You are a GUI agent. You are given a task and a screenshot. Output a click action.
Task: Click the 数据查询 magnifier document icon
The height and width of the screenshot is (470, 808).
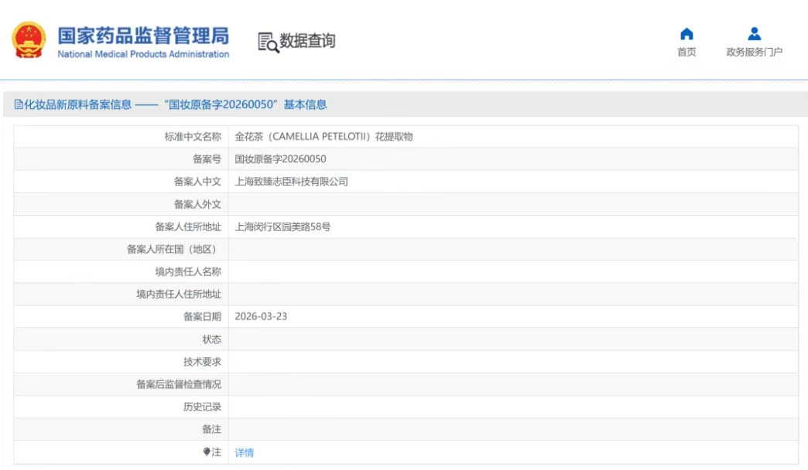coord(268,43)
